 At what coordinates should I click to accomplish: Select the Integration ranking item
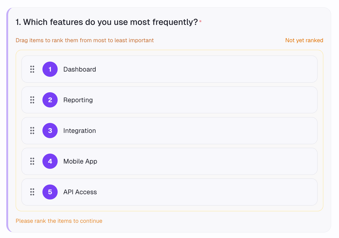pyautogui.click(x=169, y=131)
